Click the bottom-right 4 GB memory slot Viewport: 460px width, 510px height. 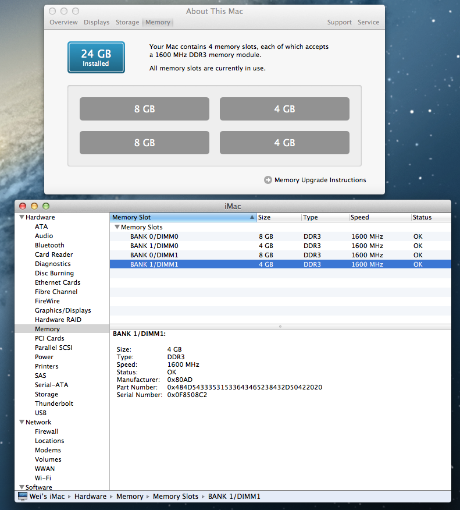click(x=284, y=143)
